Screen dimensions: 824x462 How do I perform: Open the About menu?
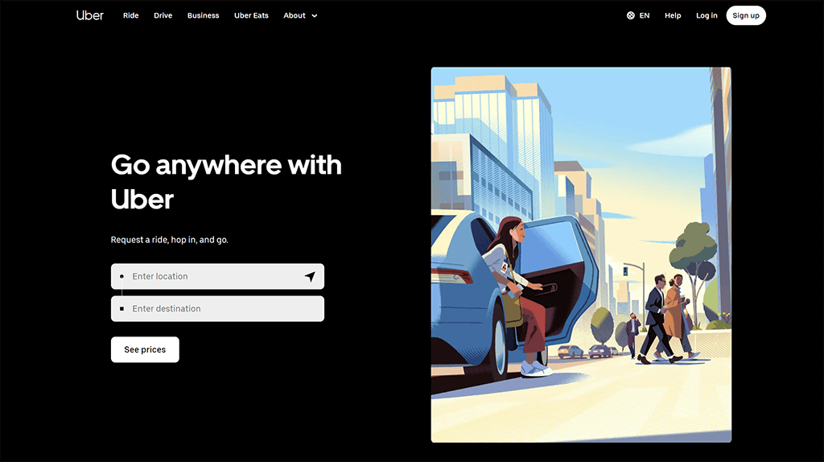click(300, 16)
